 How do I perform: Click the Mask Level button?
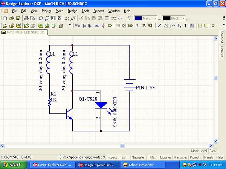[x=199, y=151]
